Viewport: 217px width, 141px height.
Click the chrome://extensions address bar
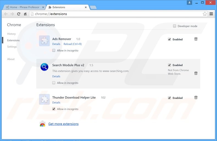pyautogui.click(x=118, y=14)
